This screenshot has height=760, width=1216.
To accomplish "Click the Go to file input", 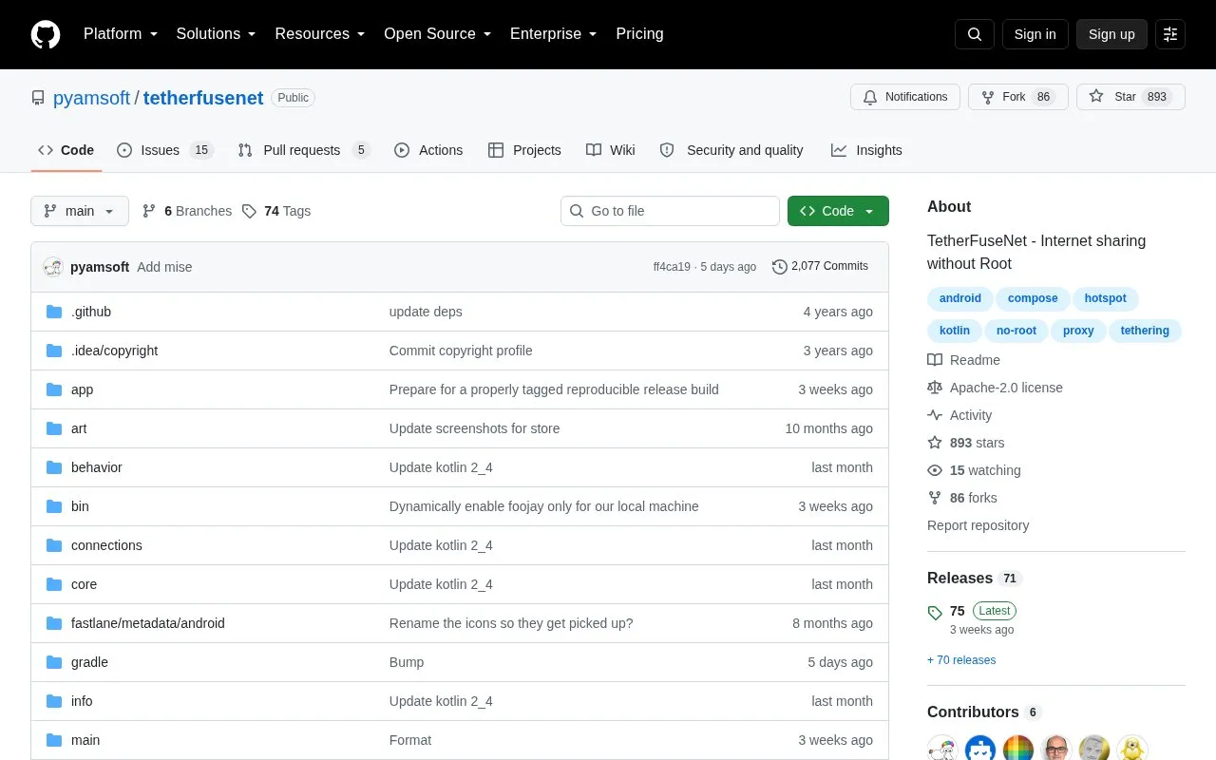I will pyautogui.click(x=670, y=211).
